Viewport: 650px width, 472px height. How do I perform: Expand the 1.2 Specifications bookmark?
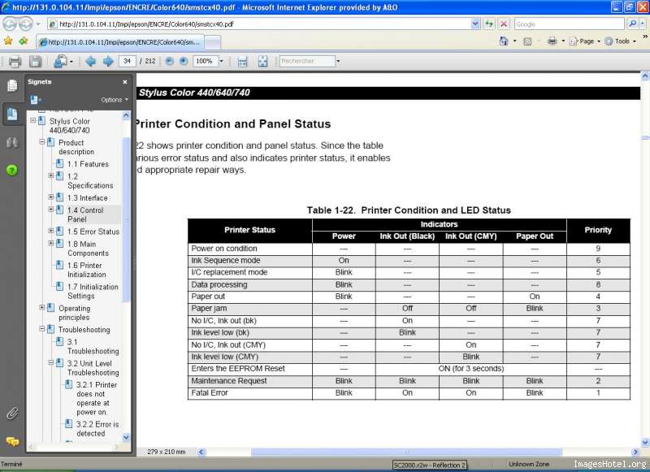[51, 175]
